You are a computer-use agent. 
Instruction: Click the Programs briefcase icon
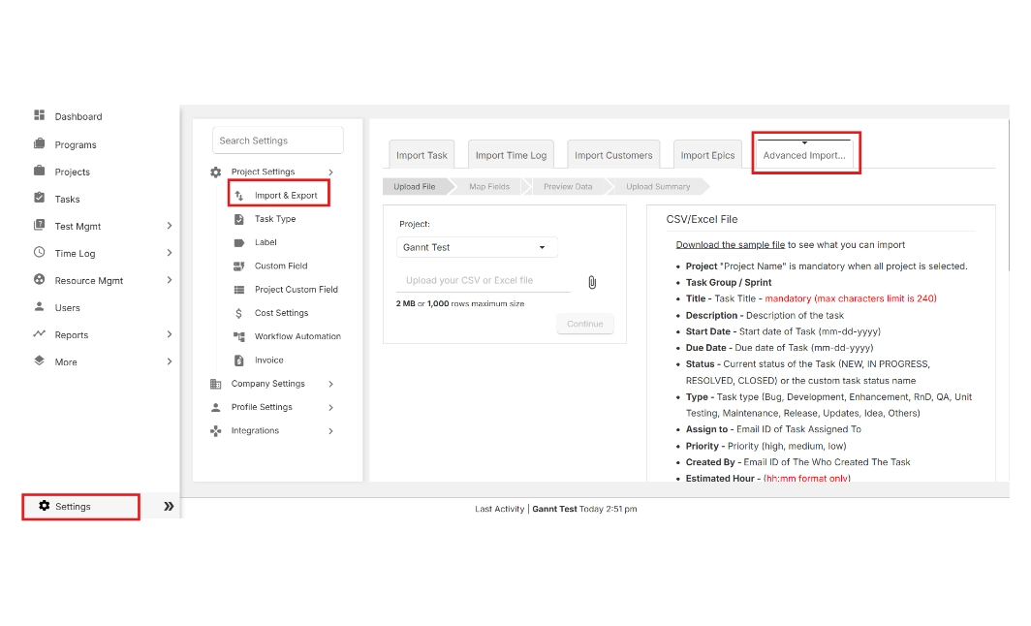[x=40, y=144]
